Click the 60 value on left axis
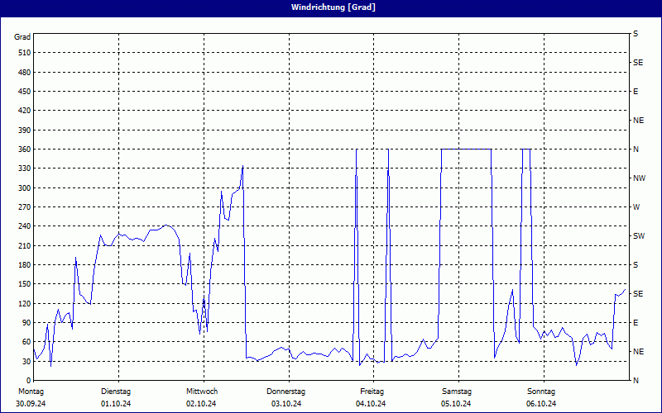662x413 pixels. (26, 342)
